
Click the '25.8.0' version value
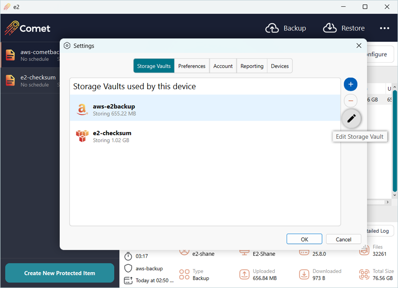(319, 254)
